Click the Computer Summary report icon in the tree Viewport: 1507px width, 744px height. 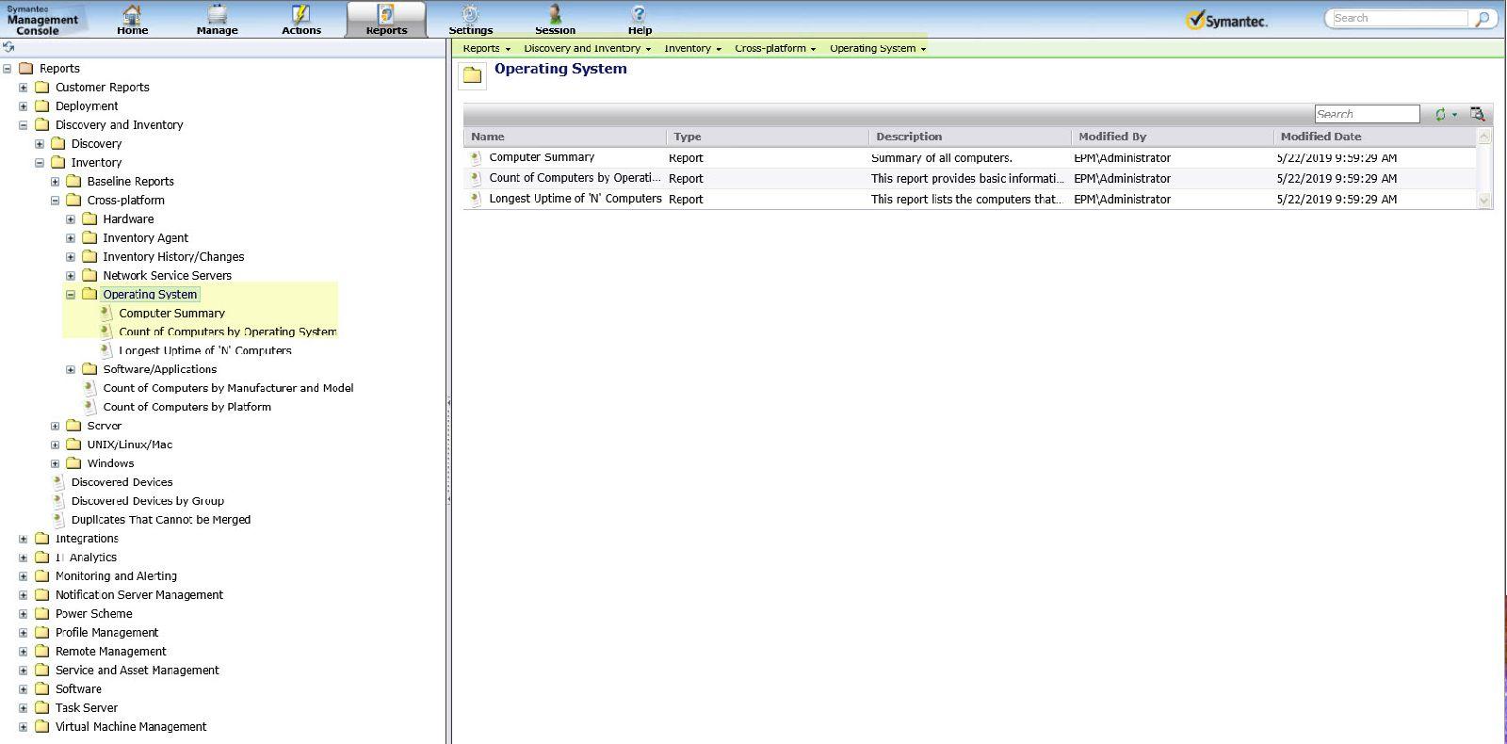click(x=105, y=313)
